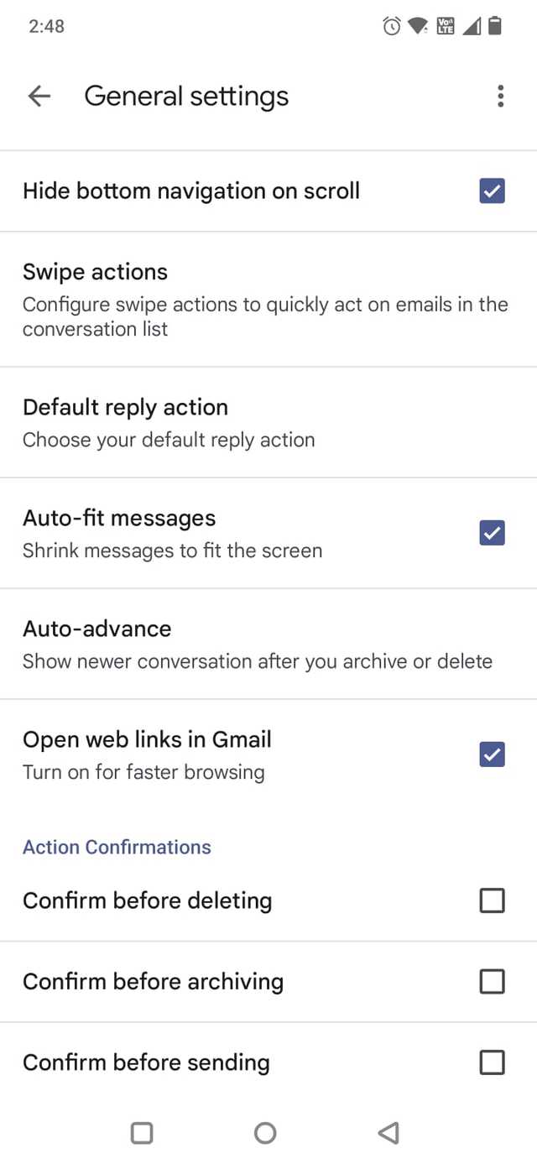Viewport: 537px width, 1164px height.
Task: Tick the Confirm before archiving checkbox
Action: coord(492,981)
